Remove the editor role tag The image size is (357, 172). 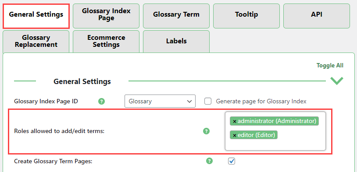[235, 136]
